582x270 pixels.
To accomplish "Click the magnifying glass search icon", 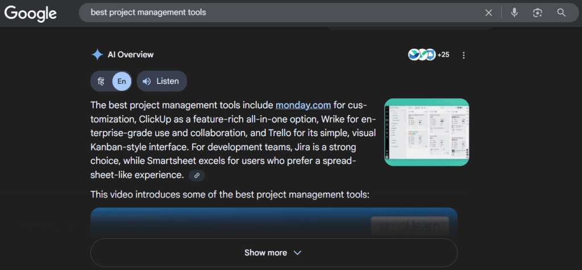I will tap(562, 12).
